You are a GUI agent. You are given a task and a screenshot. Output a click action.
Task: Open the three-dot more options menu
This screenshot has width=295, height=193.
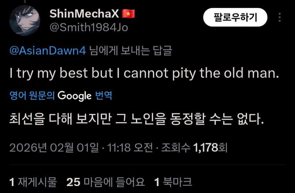[x=280, y=17]
